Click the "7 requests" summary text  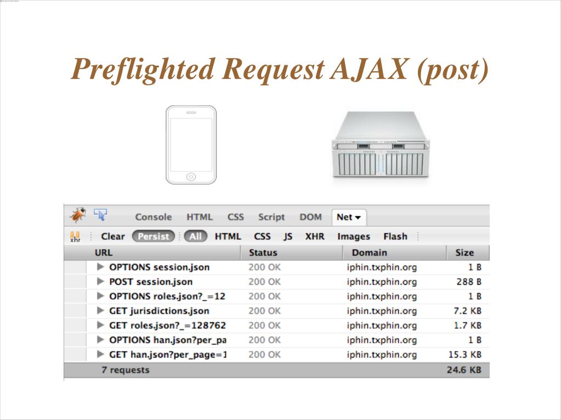click(125, 370)
